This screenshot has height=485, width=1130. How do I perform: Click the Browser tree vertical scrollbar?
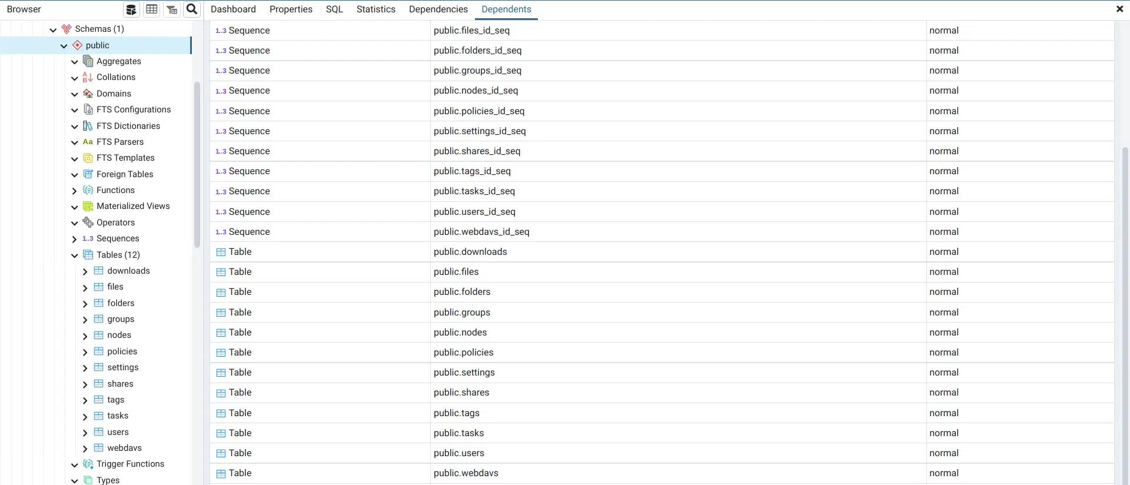coord(197,165)
